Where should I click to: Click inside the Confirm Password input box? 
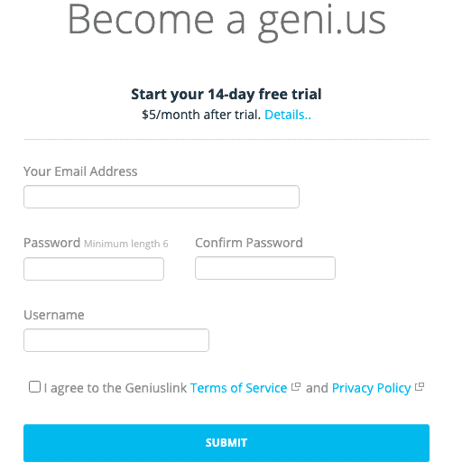click(265, 268)
